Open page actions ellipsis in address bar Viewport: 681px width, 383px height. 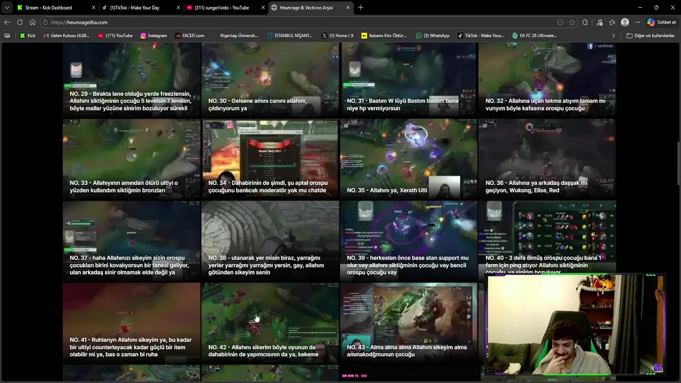point(560,22)
